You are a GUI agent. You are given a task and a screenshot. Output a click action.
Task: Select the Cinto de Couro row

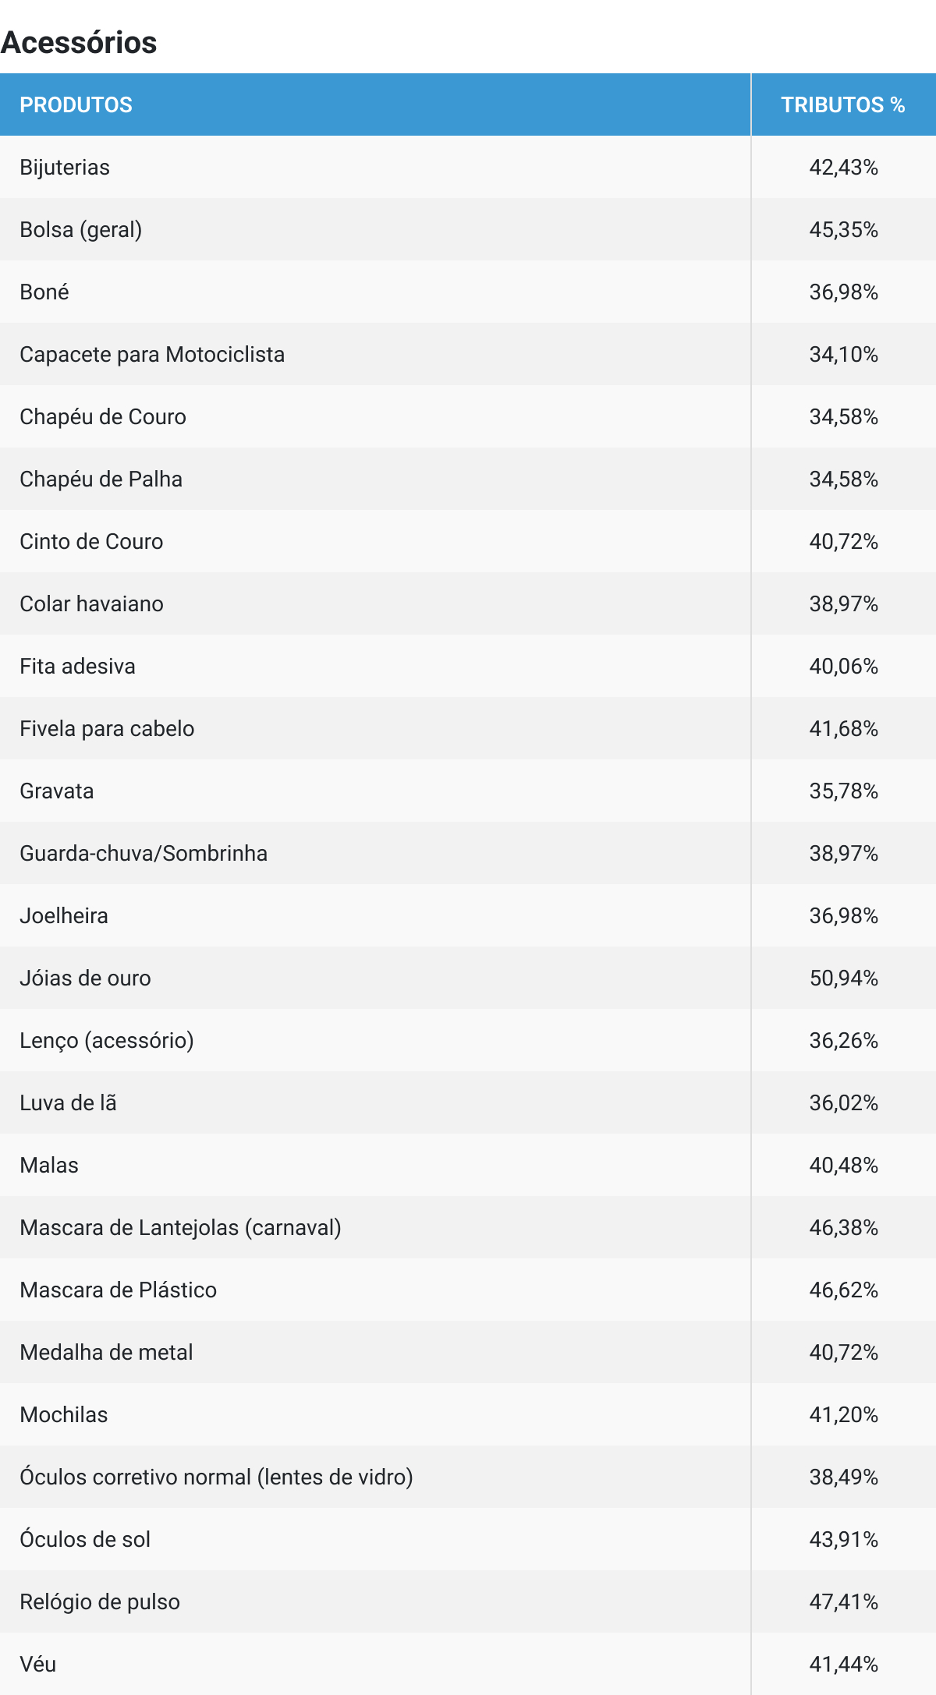(x=91, y=541)
